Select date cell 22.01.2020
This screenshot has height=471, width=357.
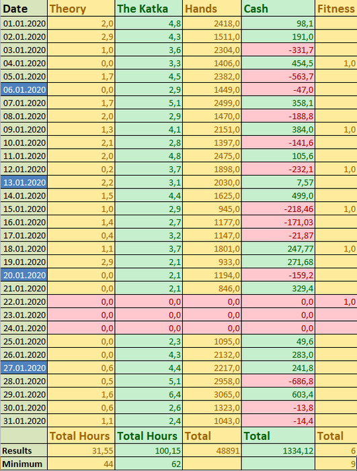(24, 301)
